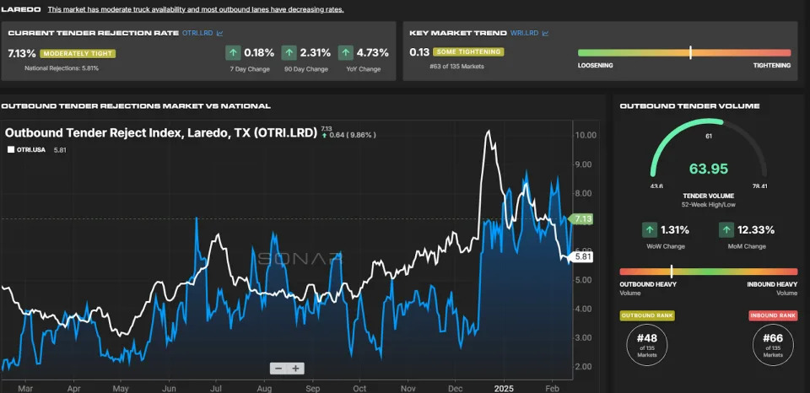Click the 4.73% YoY Change value

click(x=373, y=52)
